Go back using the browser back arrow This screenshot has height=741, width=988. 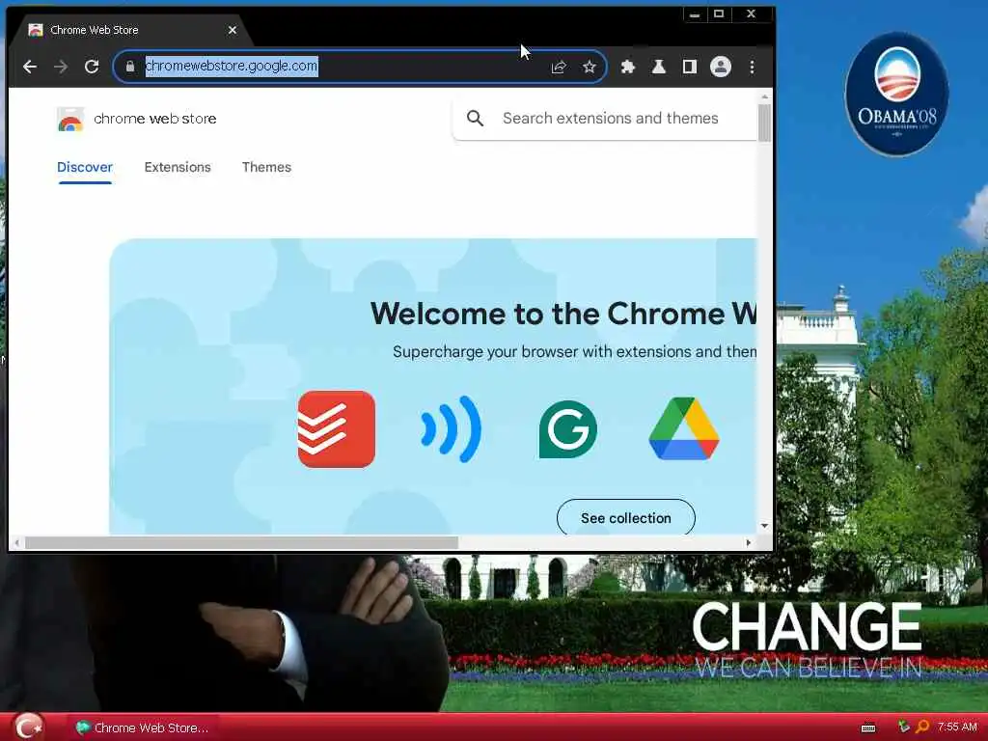pyautogui.click(x=30, y=67)
